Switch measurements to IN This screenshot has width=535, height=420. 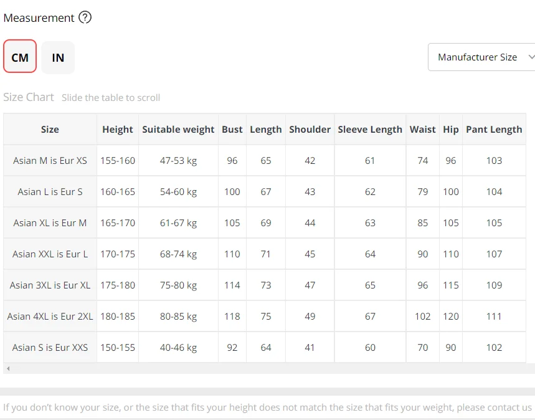58,57
